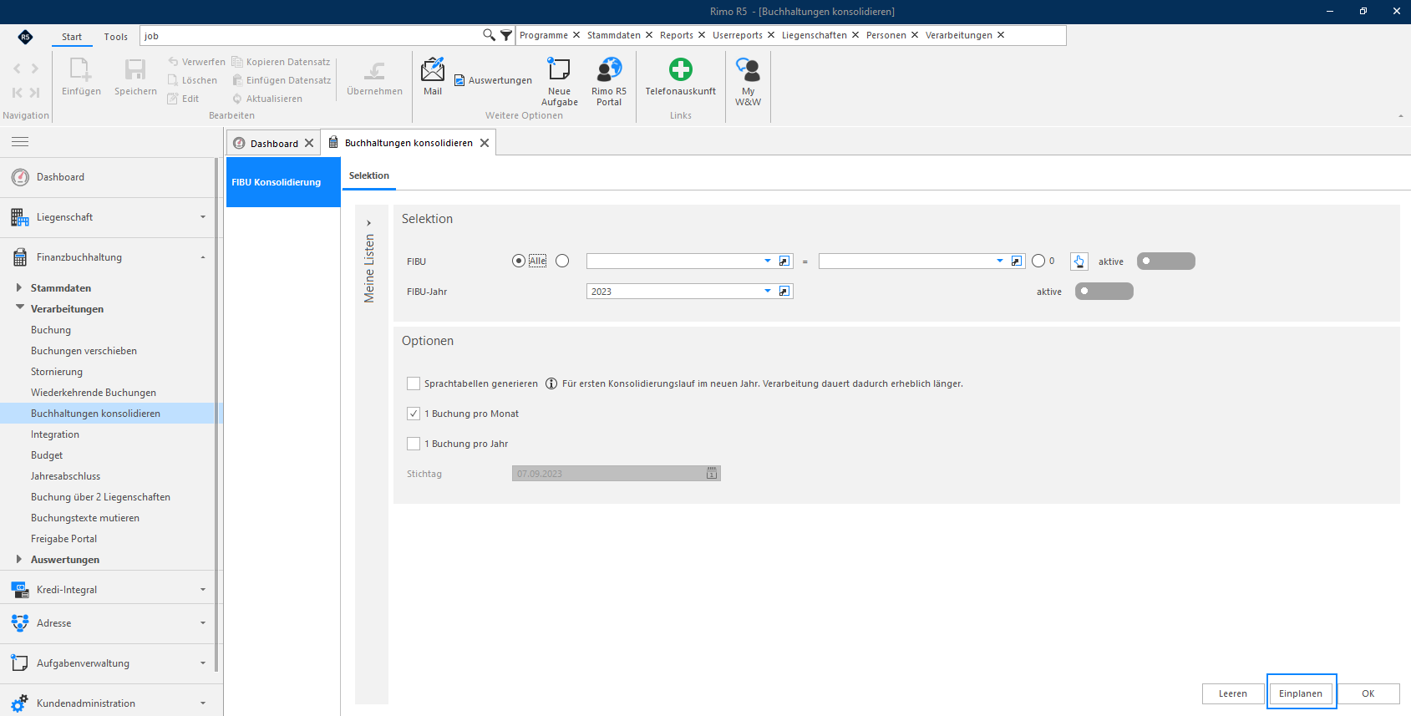Toggle the FIBU-Jahr aktive switch
The width and height of the screenshot is (1411, 716).
pos(1104,291)
